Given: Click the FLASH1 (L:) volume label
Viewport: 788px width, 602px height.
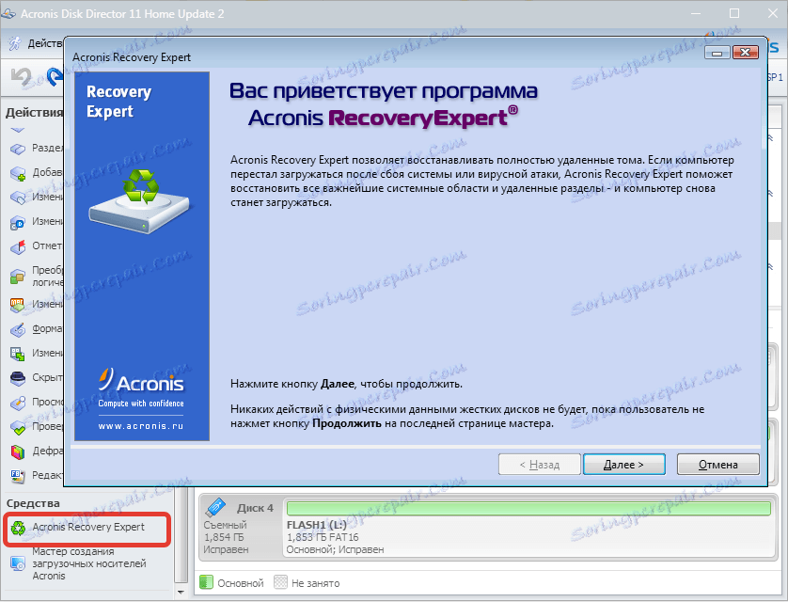Looking at the screenshot, I should coord(317,525).
